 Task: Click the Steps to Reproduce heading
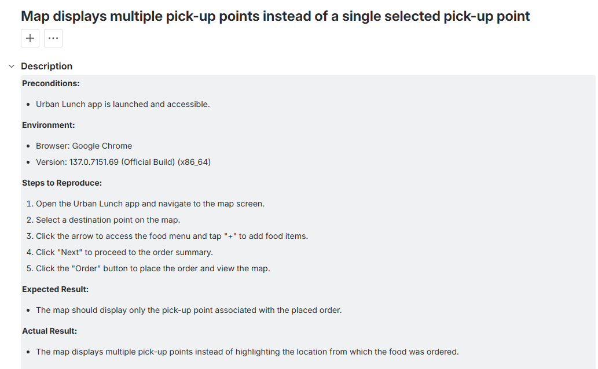(x=62, y=183)
